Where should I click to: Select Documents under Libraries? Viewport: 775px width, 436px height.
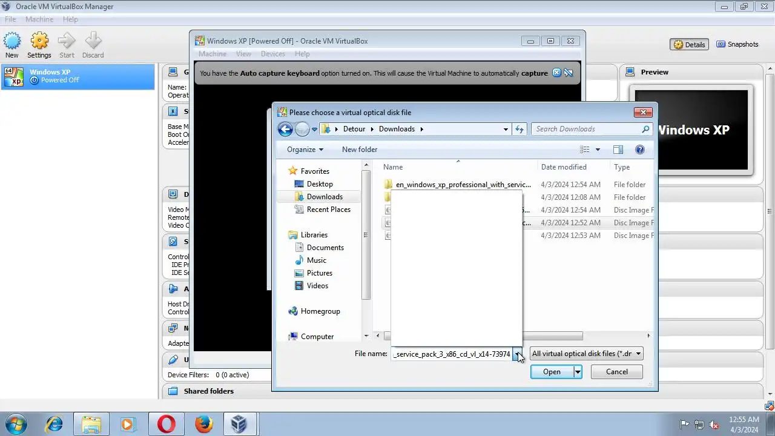325,248
